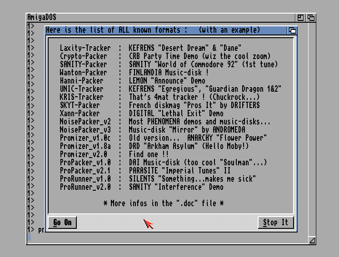The width and height of the screenshot is (339, 257).
Task: Click the DIGITAL "Lethal Exit" Demo example
Action: click(176, 114)
